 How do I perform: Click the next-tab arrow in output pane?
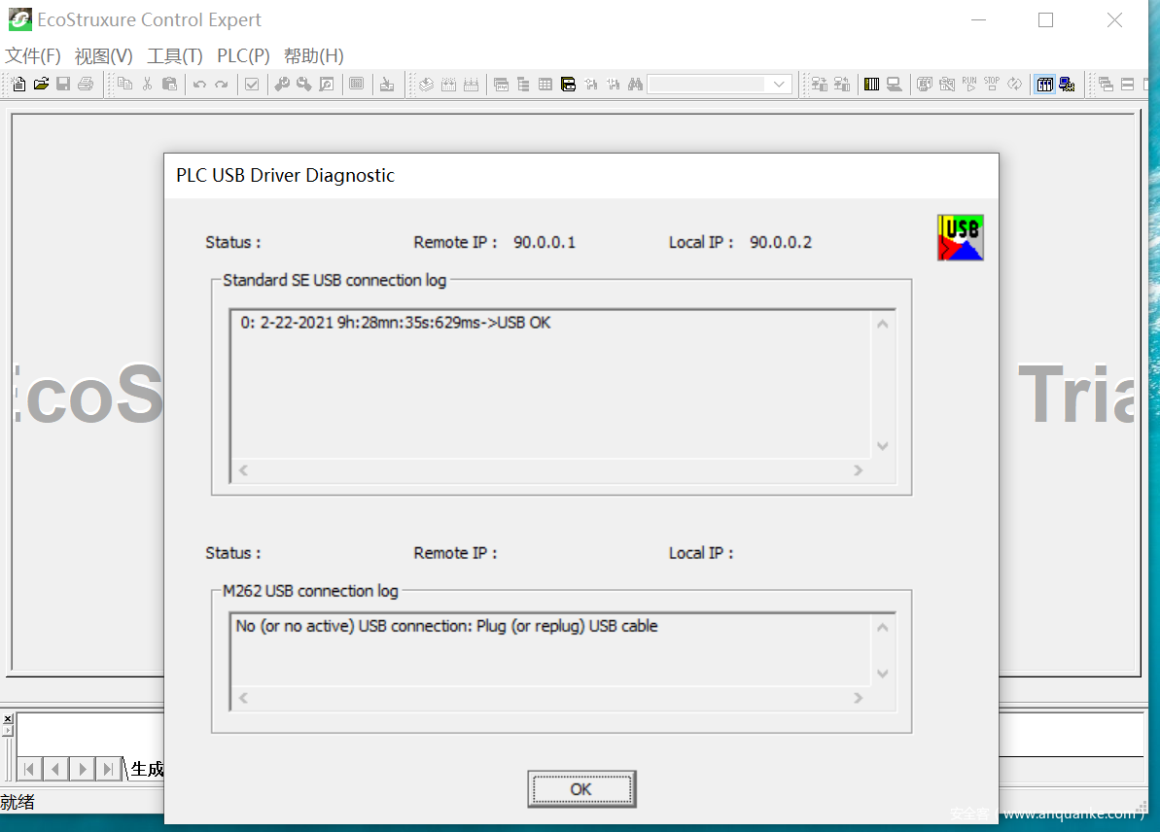(82, 769)
